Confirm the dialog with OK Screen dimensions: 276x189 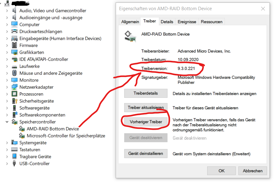pyautogui.click(x=221, y=171)
